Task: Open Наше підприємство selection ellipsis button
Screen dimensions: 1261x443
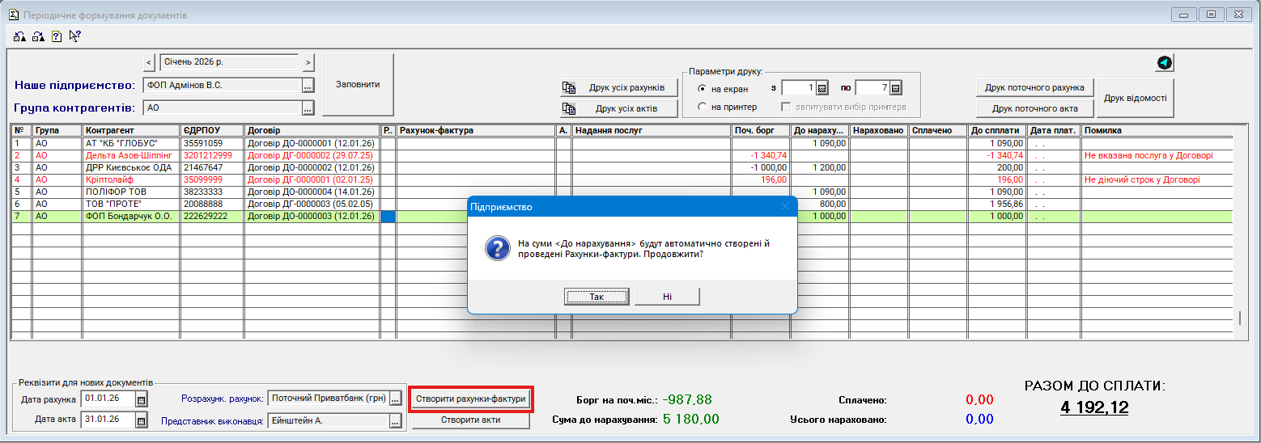Action: point(308,85)
